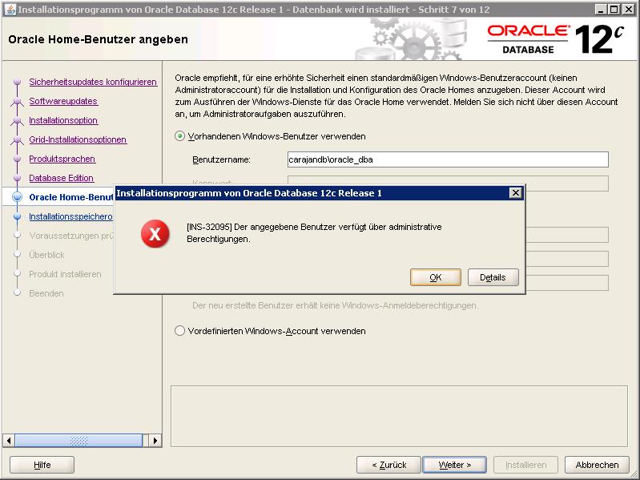Click the 'Beenden' step text
Viewport: 640px width, 480px height.
(46, 293)
